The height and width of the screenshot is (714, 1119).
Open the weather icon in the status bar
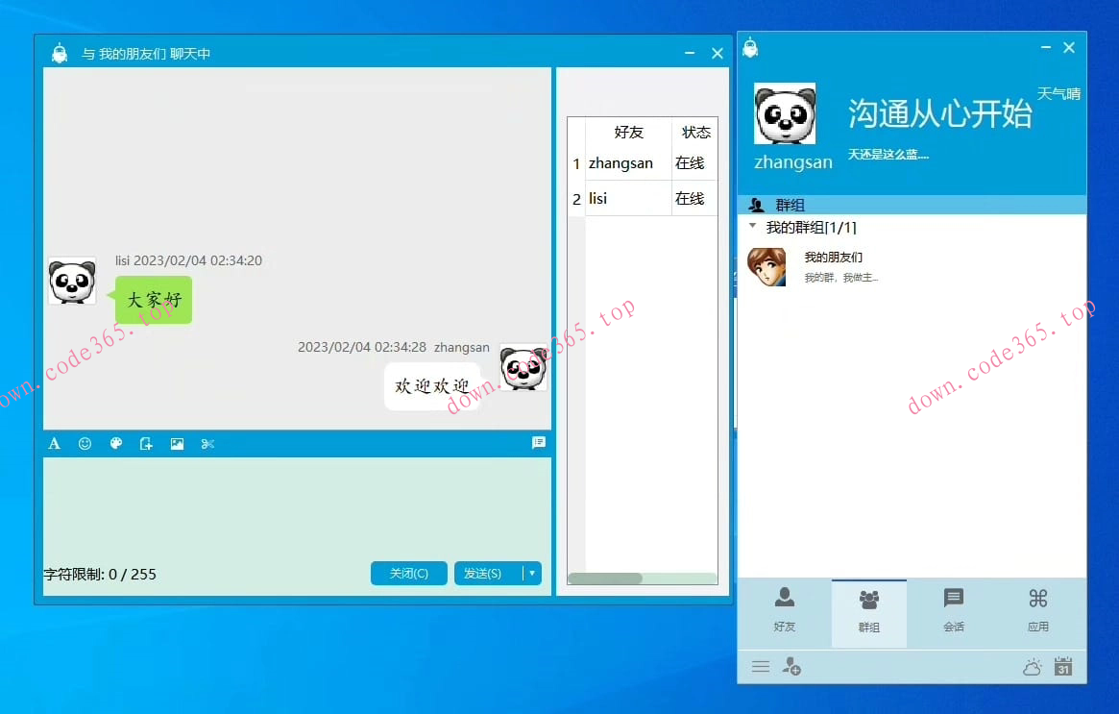[x=1032, y=666]
